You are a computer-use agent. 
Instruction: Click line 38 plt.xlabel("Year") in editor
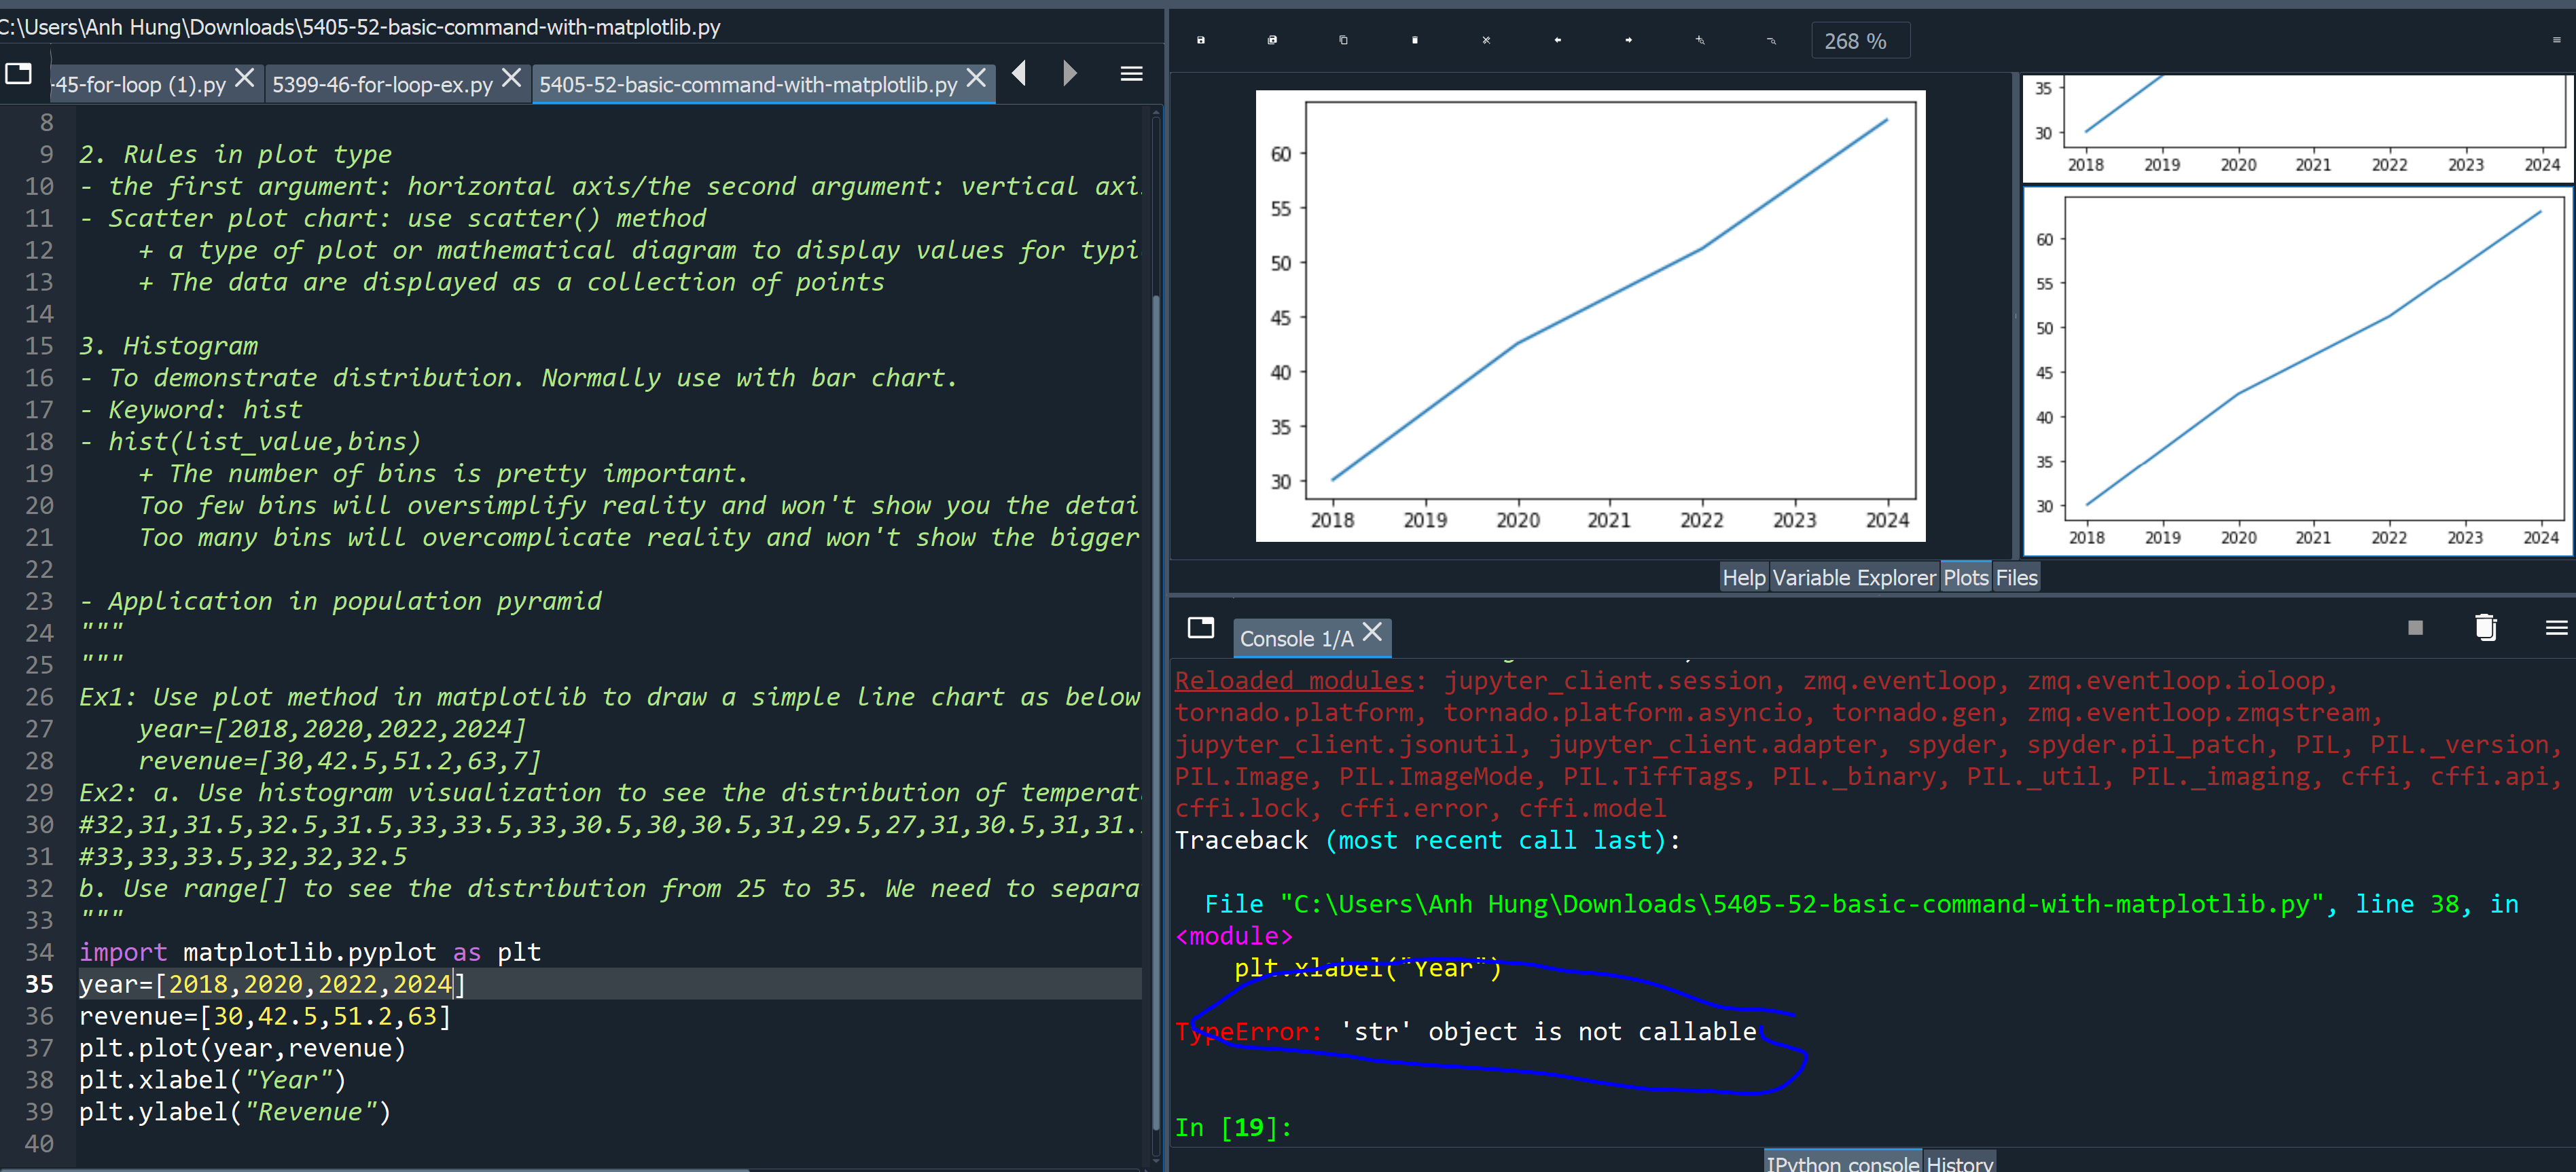(x=212, y=1079)
